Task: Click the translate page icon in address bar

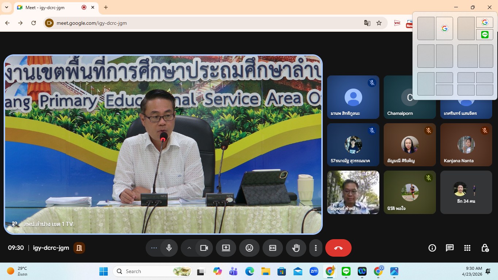Action: click(x=367, y=23)
